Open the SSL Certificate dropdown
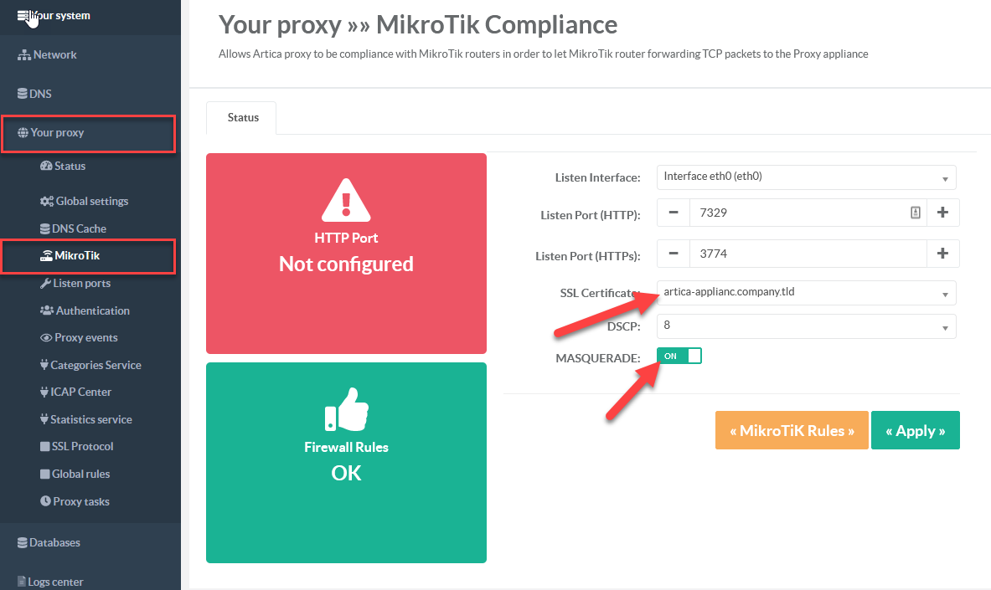Screen dimensions: 991x590 pos(806,293)
